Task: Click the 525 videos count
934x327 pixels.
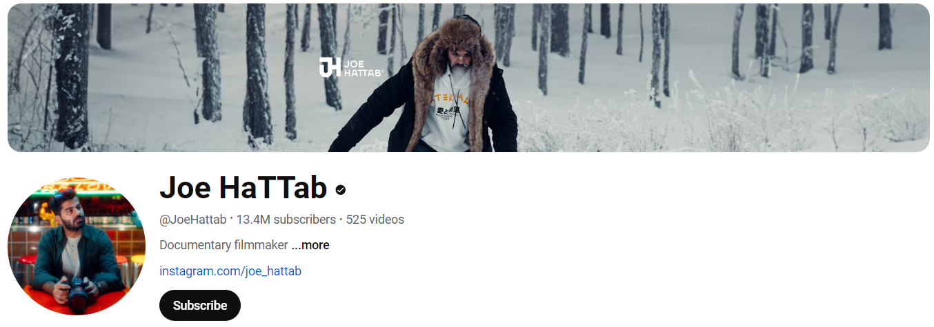Action: 375,220
